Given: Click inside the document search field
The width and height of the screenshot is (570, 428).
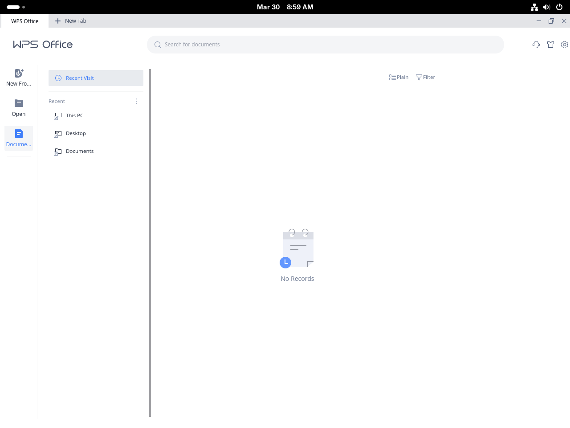Looking at the screenshot, I should click(326, 45).
